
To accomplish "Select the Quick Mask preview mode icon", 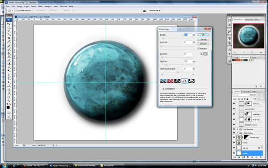I will (x=170, y=81).
